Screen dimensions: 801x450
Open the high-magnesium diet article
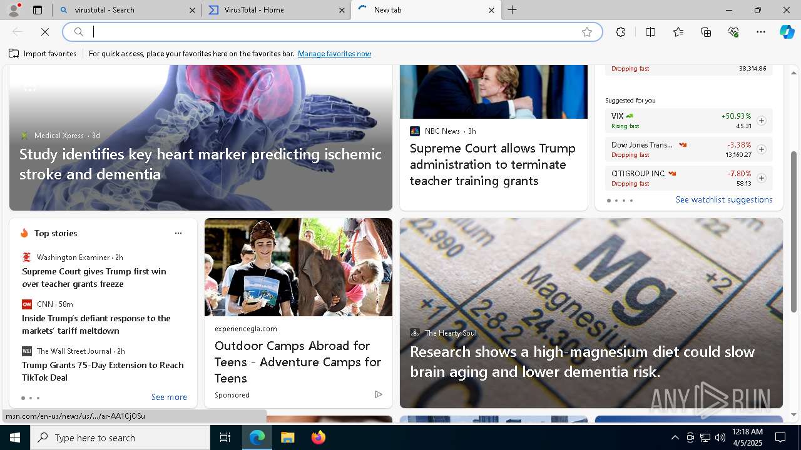[x=582, y=362]
